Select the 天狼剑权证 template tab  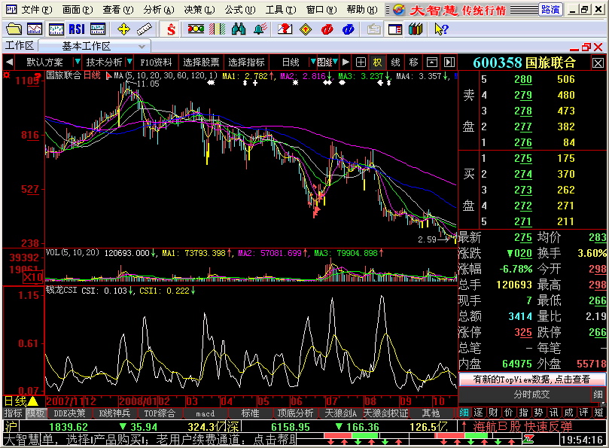click(x=385, y=413)
